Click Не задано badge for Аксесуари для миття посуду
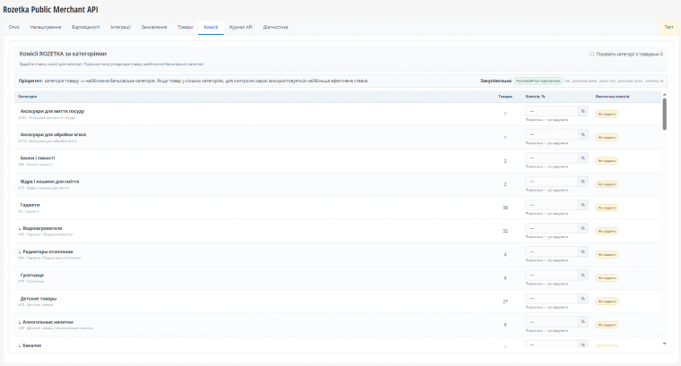The image size is (681, 366). coord(607,114)
